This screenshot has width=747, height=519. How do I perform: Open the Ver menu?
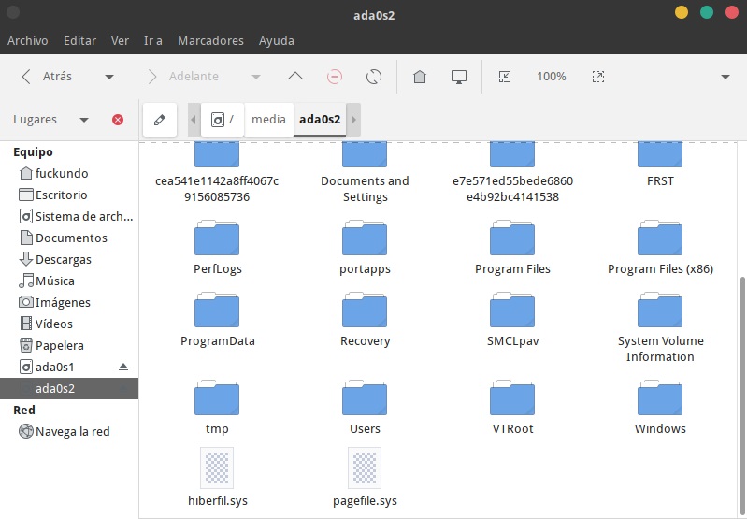pos(120,41)
